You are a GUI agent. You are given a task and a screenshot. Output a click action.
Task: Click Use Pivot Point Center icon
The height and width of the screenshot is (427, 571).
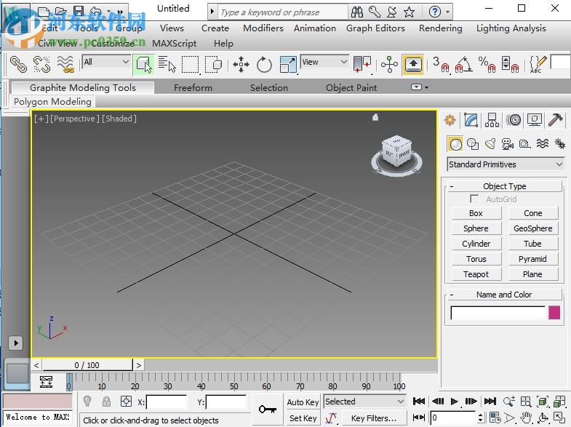[x=362, y=65]
